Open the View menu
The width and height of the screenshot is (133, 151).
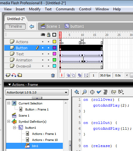pyautogui.click(x=8, y=9)
